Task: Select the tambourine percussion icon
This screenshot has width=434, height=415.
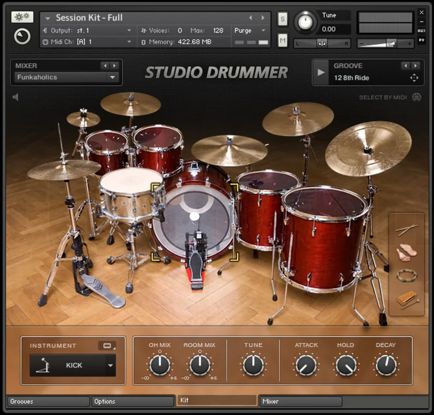Action: click(x=406, y=275)
